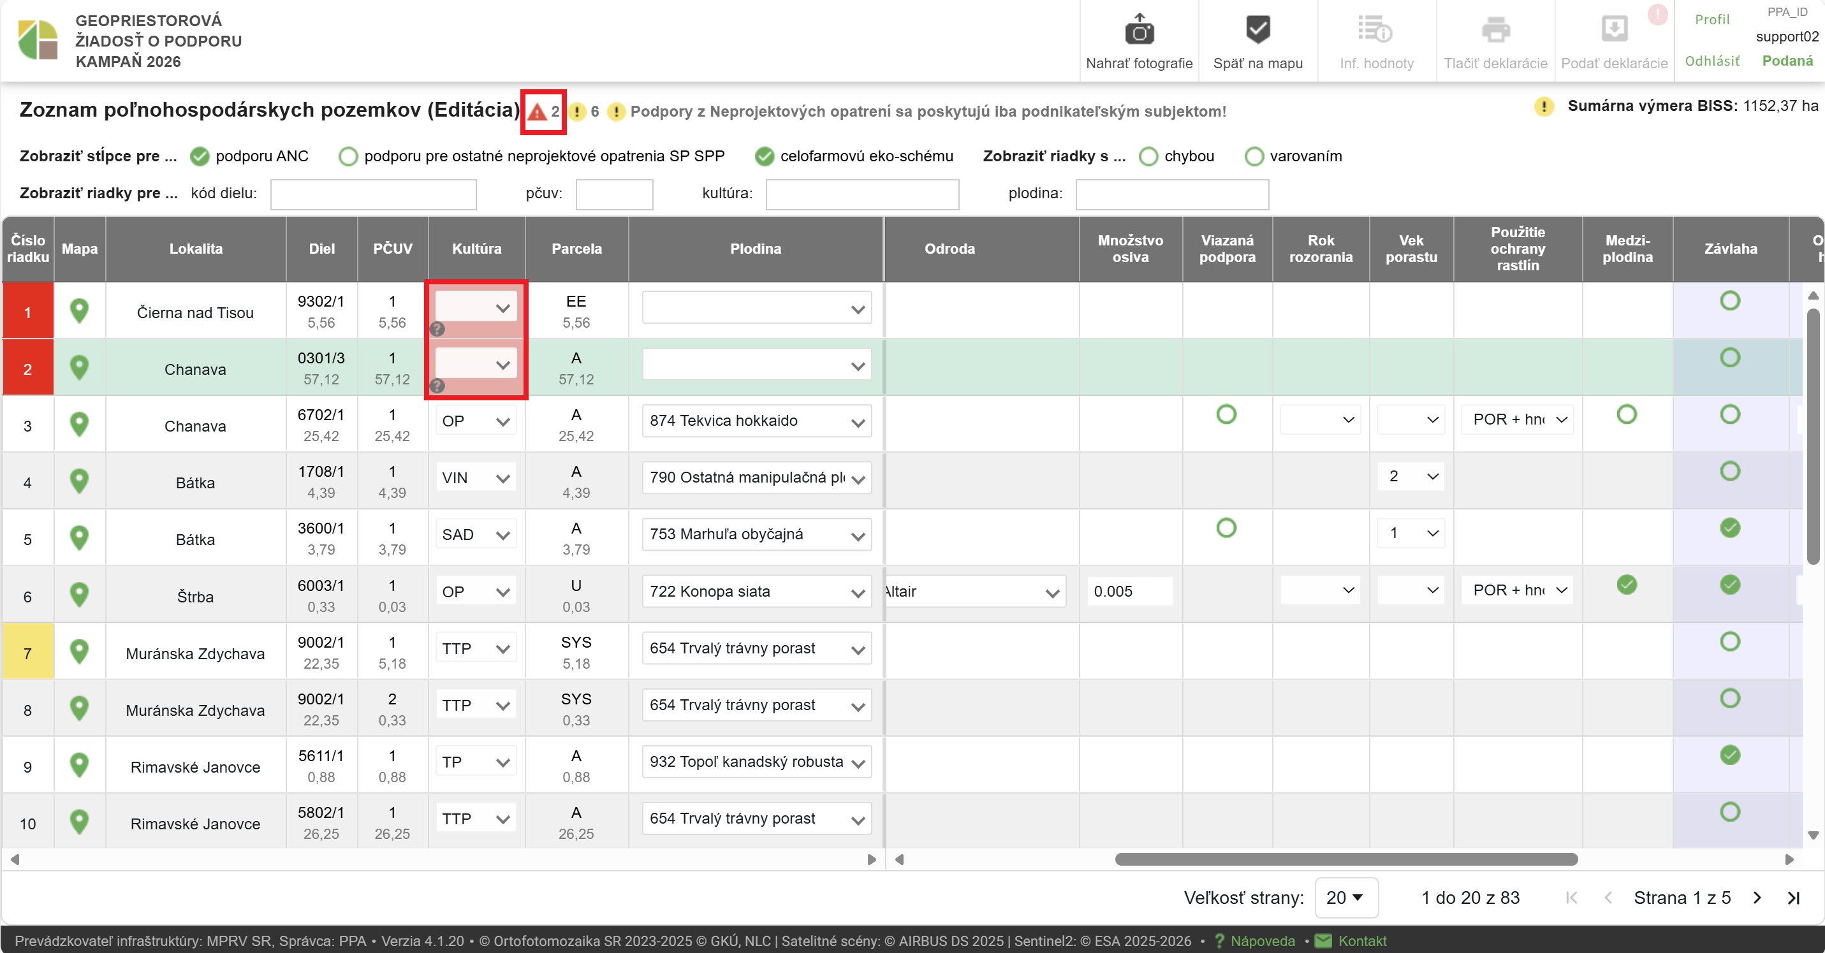The height and width of the screenshot is (953, 1825).
Task: Click the kód dielu filter field
Action: point(372,194)
